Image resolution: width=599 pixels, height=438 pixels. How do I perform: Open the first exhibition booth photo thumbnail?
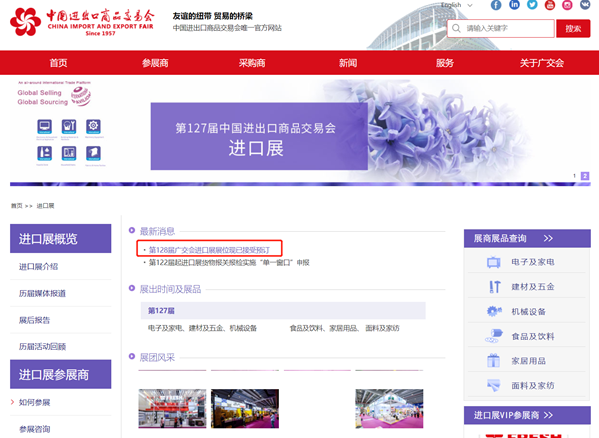point(172,409)
